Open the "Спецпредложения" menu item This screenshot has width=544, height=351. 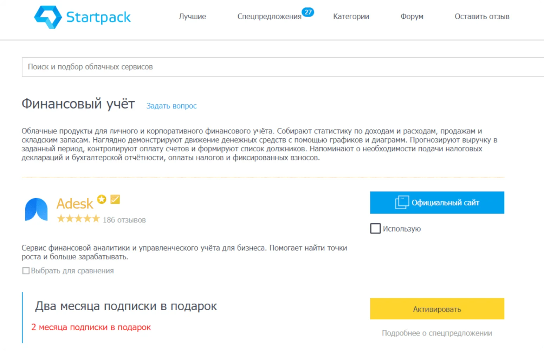coord(269,16)
